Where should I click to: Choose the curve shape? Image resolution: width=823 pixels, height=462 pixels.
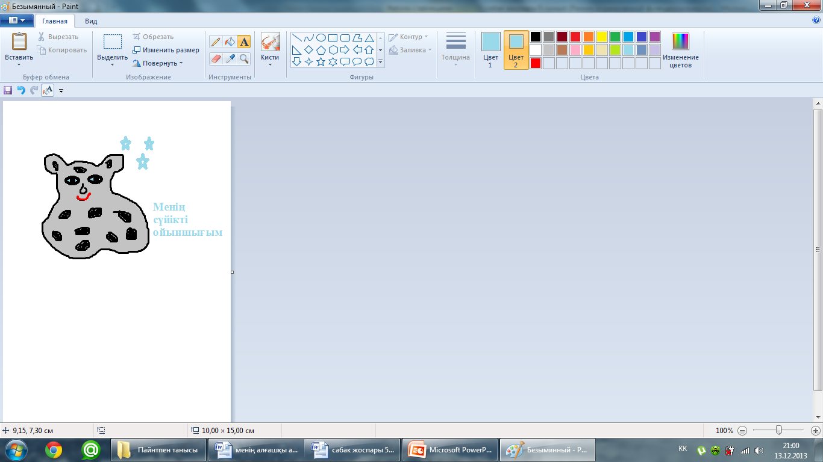click(308, 37)
